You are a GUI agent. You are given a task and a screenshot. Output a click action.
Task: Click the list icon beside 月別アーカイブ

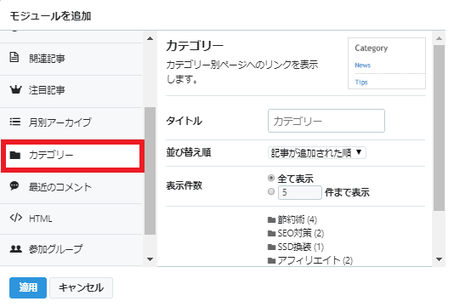15,122
